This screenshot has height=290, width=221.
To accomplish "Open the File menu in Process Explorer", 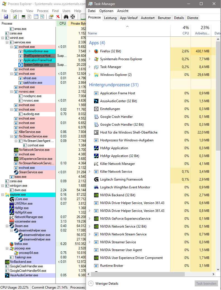I will point(4,11).
